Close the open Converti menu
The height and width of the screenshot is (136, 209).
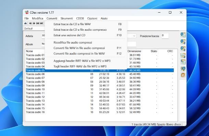(x=52, y=18)
